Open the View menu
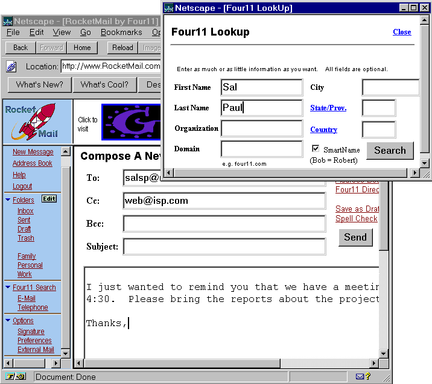Screen dimensions: 432x384 (x=62, y=33)
